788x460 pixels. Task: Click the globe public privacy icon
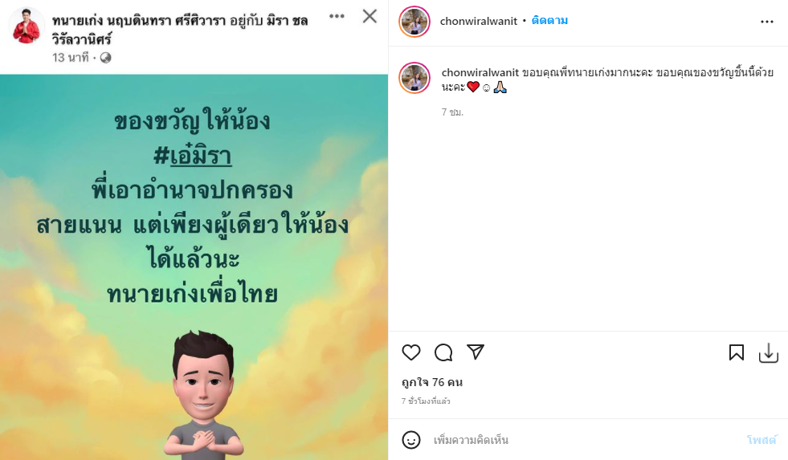tap(105, 58)
